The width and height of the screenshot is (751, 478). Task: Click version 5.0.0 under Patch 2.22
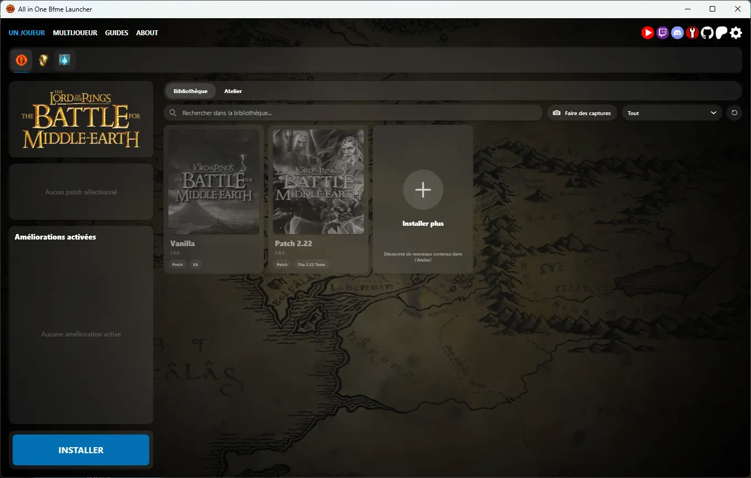279,253
